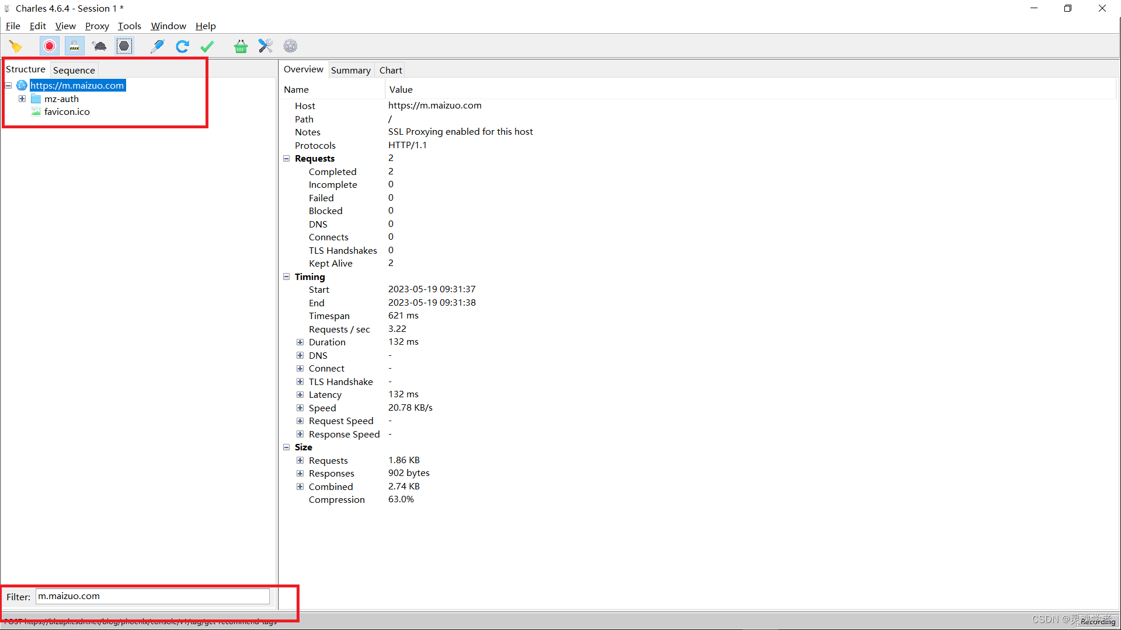Screen dimensions: 1121x630
Task: Expand the mz-auth folder
Action: [x=22, y=99]
